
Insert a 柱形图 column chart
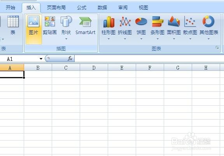108,25
